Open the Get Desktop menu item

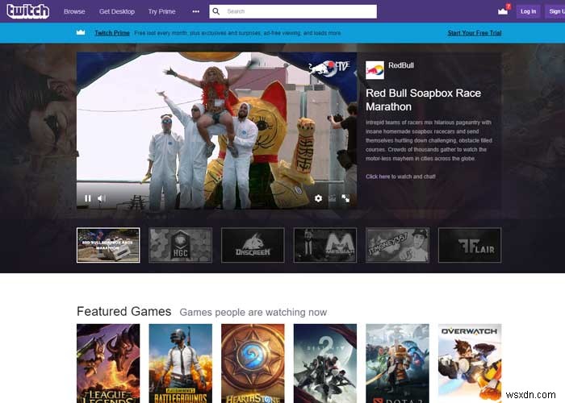(x=117, y=11)
